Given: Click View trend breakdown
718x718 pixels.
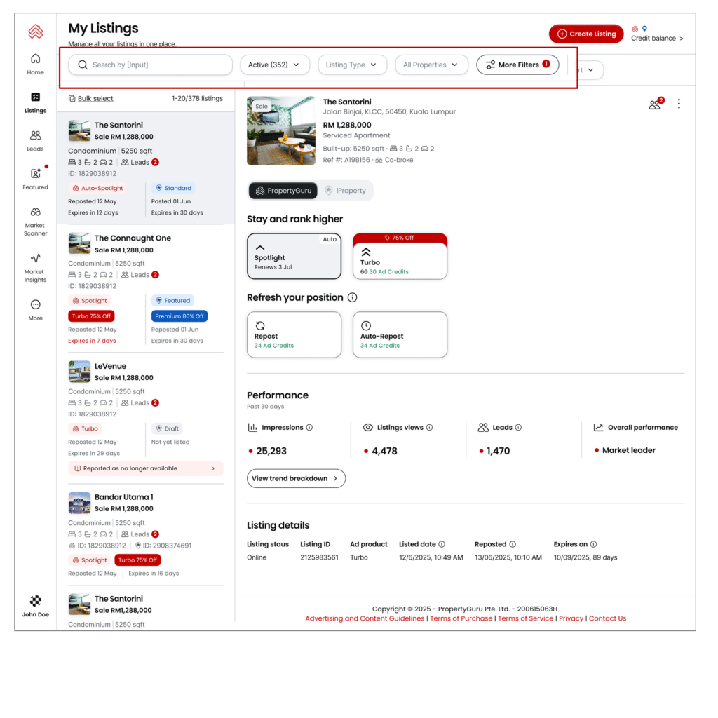Looking at the screenshot, I should (295, 478).
